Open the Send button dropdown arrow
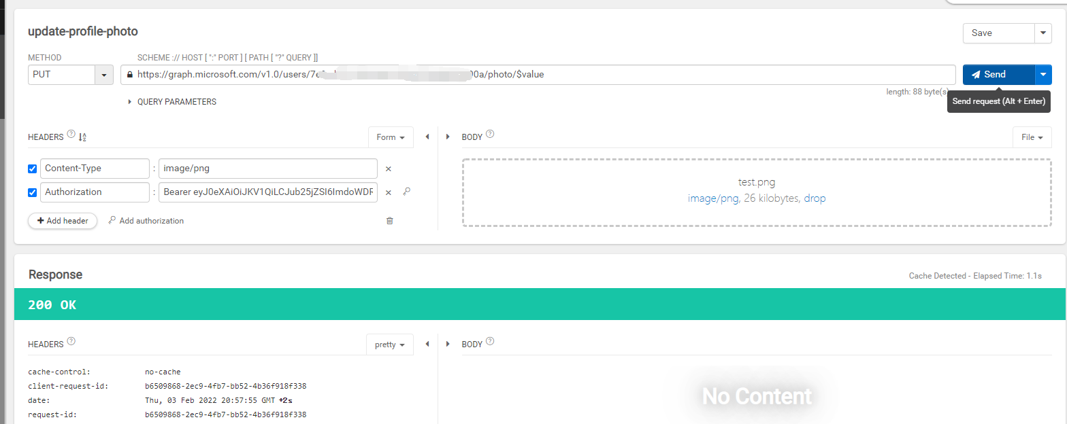Image resolution: width=1067 pixels, height=424 pixels. click(1043, 75)
